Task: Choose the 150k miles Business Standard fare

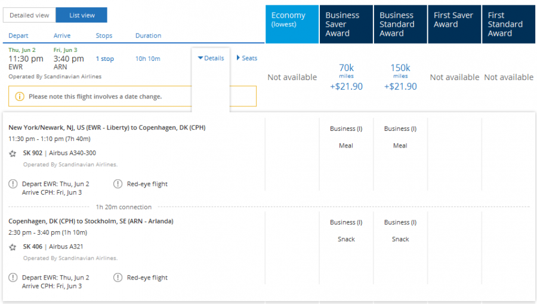Action: pyautogui.click(x=400, y=77)
